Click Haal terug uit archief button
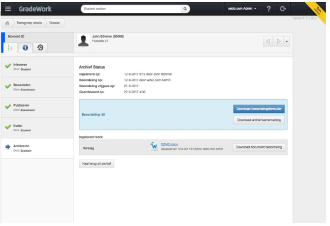 [x=97, y=164]
